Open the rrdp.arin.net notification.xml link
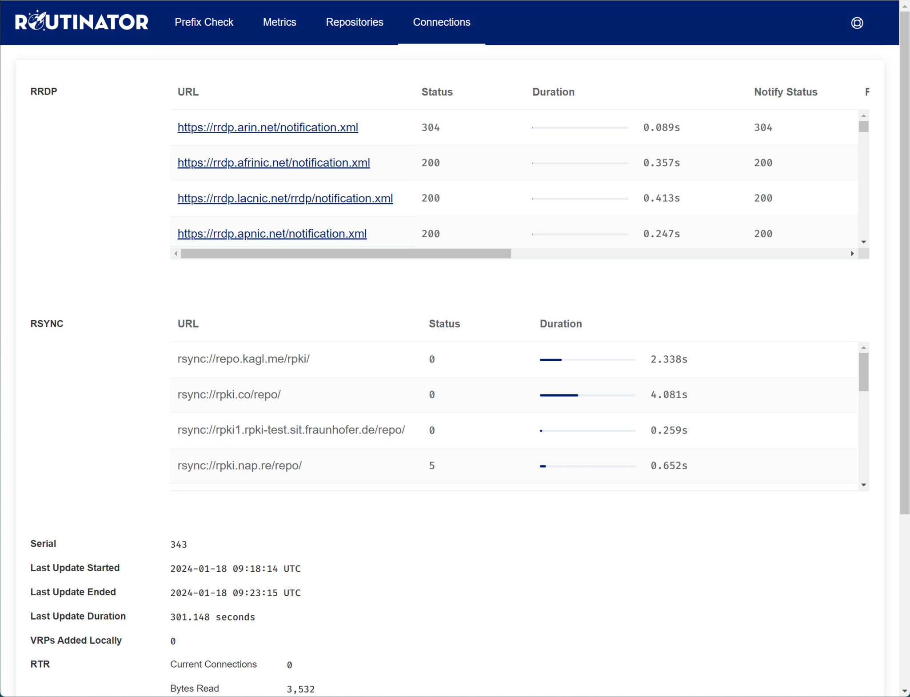 pyautogui.click(x=268, y=127)
